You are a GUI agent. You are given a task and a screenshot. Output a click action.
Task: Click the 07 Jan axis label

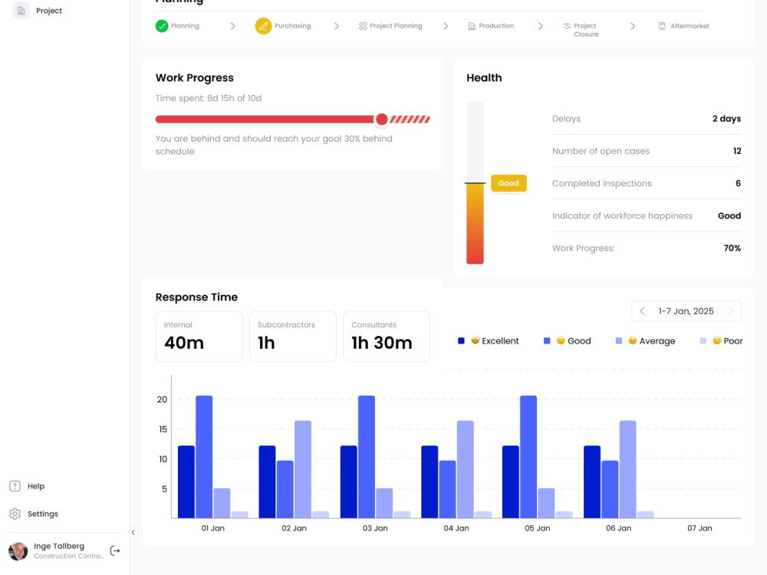700,528
